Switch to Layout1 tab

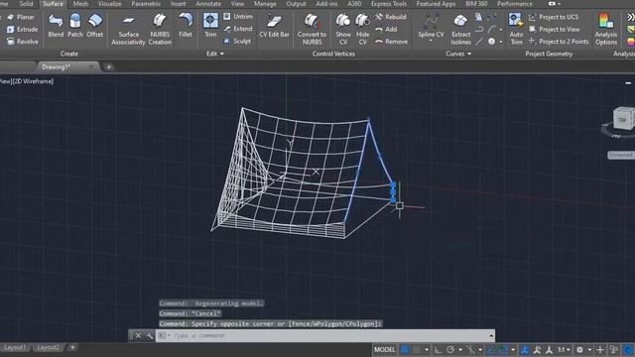click(x=15, y=347)
